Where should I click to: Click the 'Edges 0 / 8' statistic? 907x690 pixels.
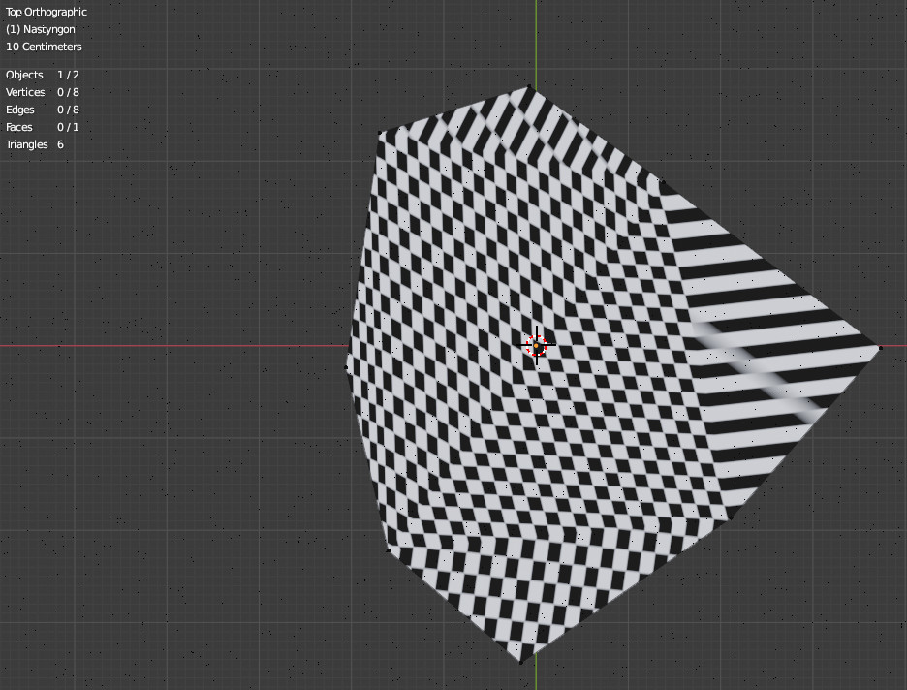pos(43,110)
